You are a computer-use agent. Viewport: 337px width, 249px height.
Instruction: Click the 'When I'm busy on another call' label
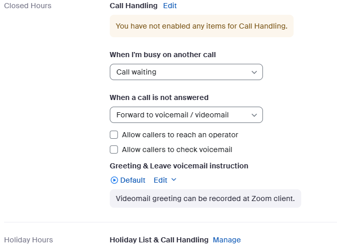[x=162, y=55]
